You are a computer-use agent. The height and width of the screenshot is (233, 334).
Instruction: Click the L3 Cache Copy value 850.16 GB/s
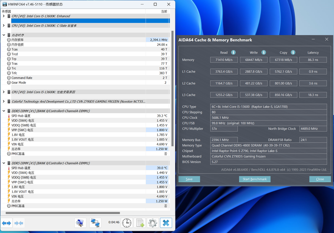pos(283,95)
